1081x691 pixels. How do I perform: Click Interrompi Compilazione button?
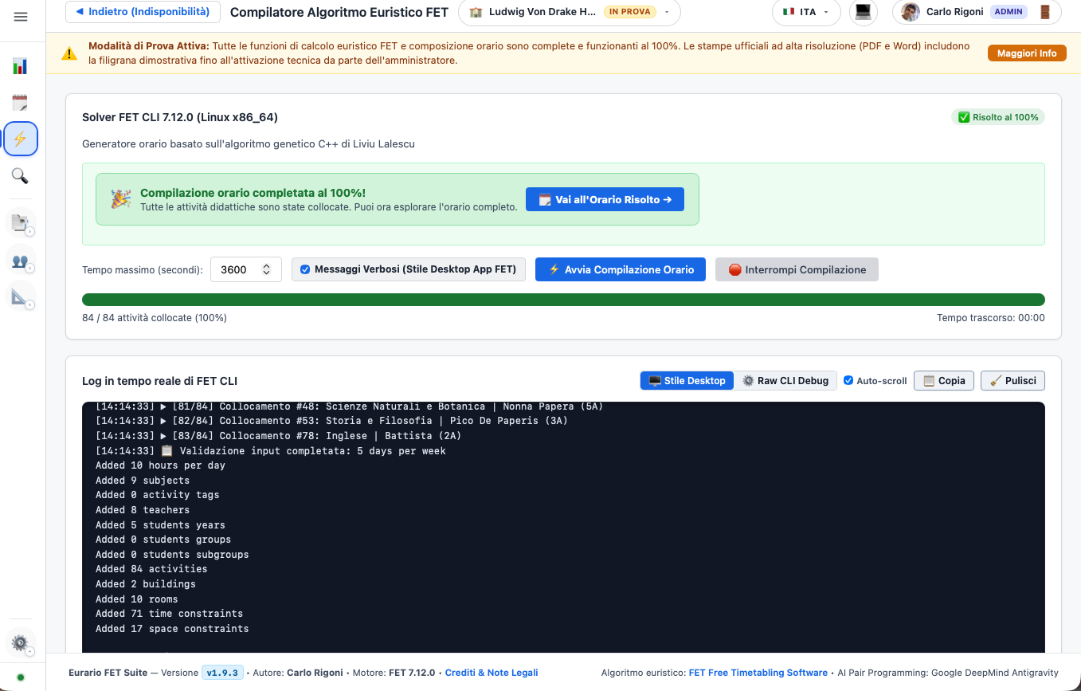pos(797,269)
